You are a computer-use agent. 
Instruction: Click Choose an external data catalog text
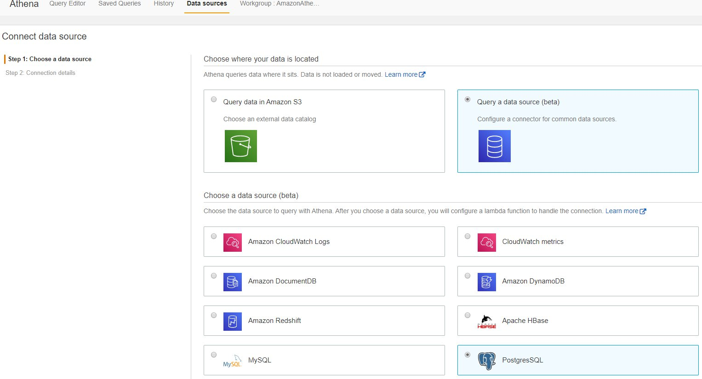click(269, 119)
